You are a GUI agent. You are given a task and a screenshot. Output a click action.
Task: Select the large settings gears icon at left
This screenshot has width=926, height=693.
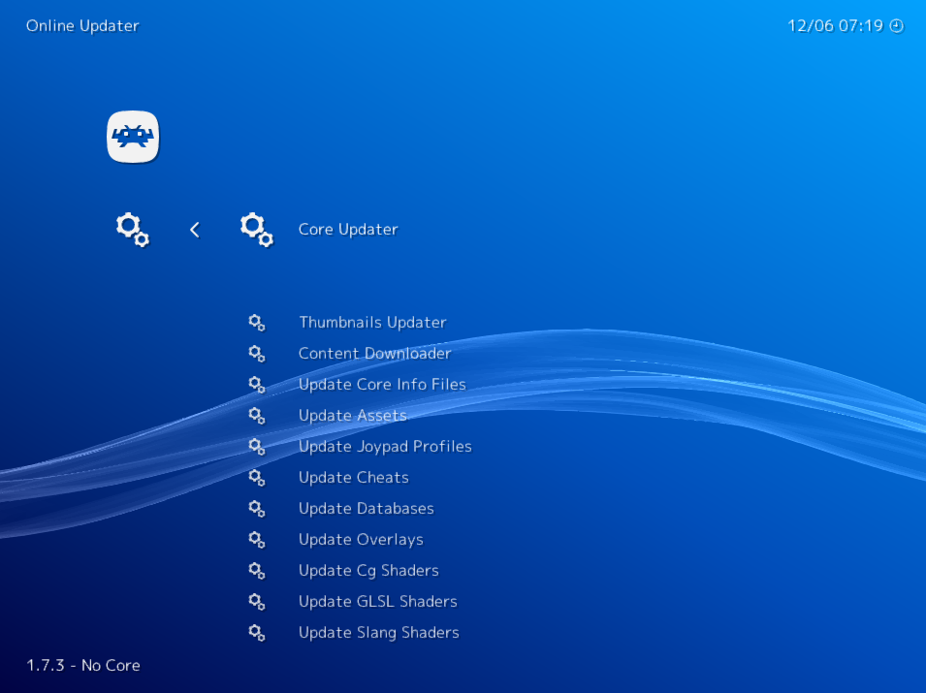click(133, 230)
